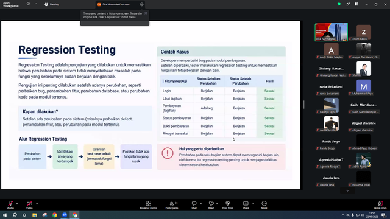The width and height of the screenshot is (390, 219).
Task: Open the Participants panel
Action: pos(172,205)
